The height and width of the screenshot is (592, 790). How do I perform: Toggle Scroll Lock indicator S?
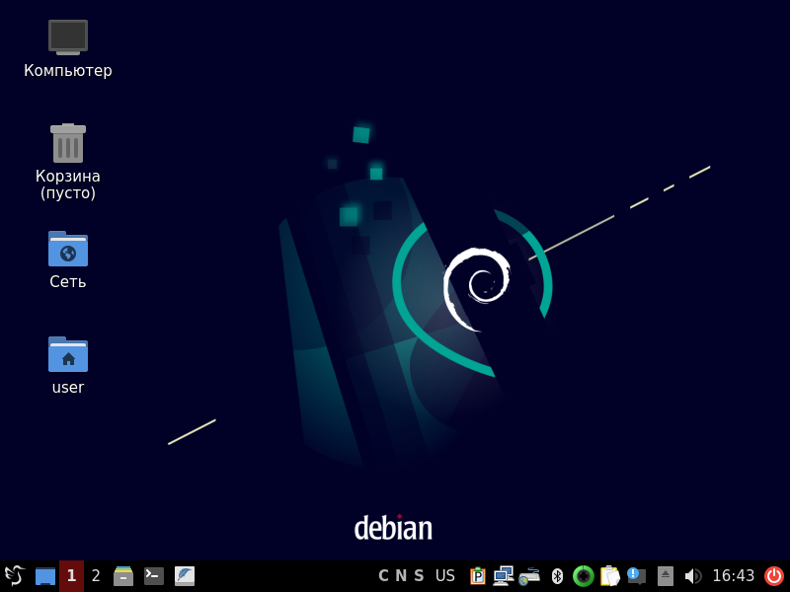pos(419,575)
